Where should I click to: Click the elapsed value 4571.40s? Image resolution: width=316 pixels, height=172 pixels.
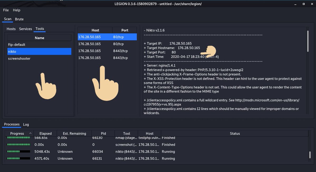click(x=42, y=159)
